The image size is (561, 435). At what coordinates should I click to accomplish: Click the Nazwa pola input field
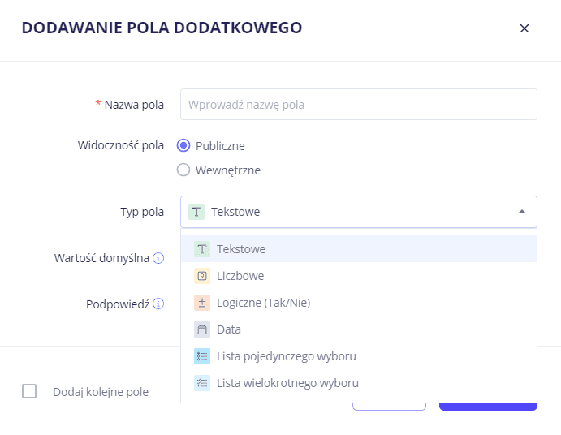tap(358, 105)
